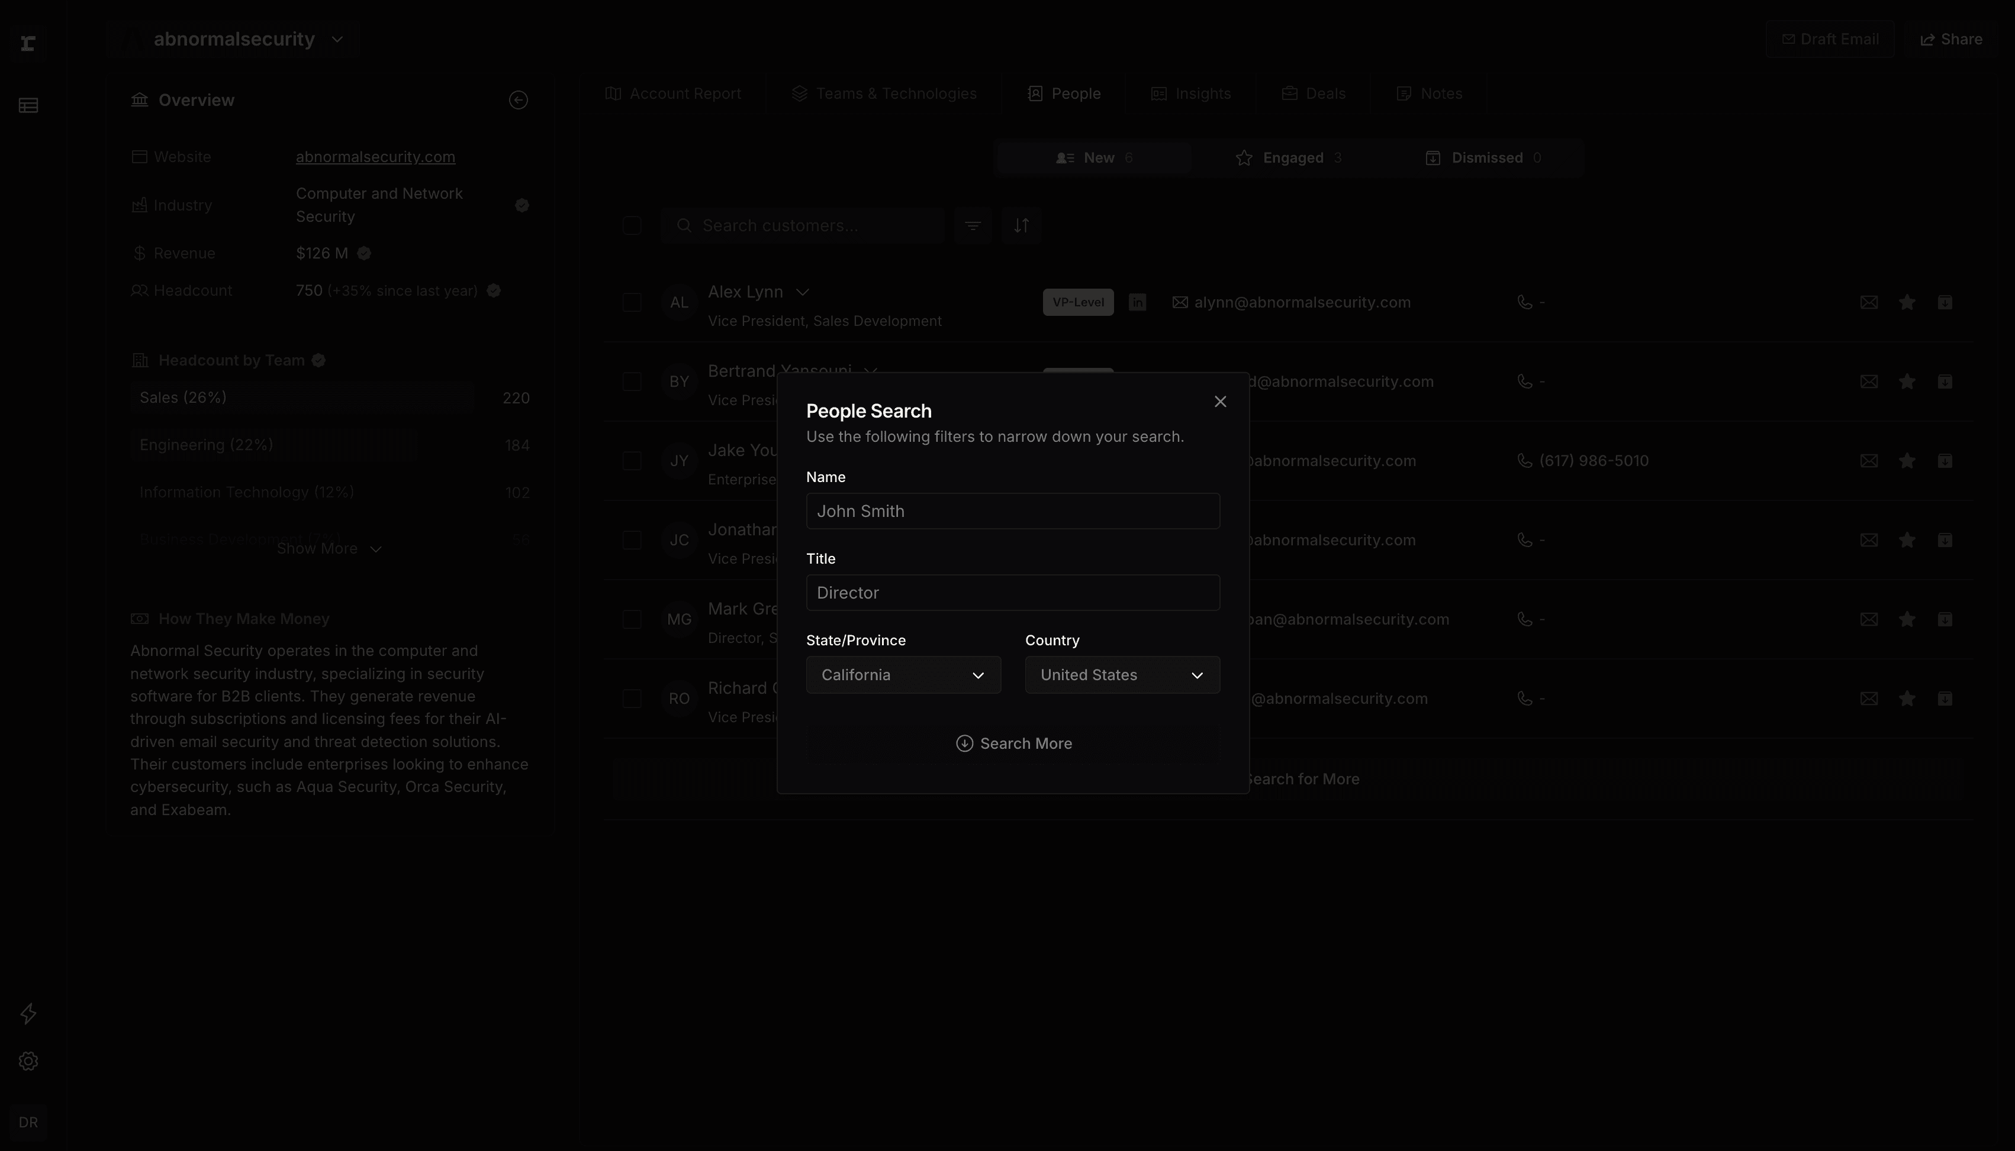Click the Search More button
Viewport: 2015px width, 1151px height.
(x=1013, y=744)
